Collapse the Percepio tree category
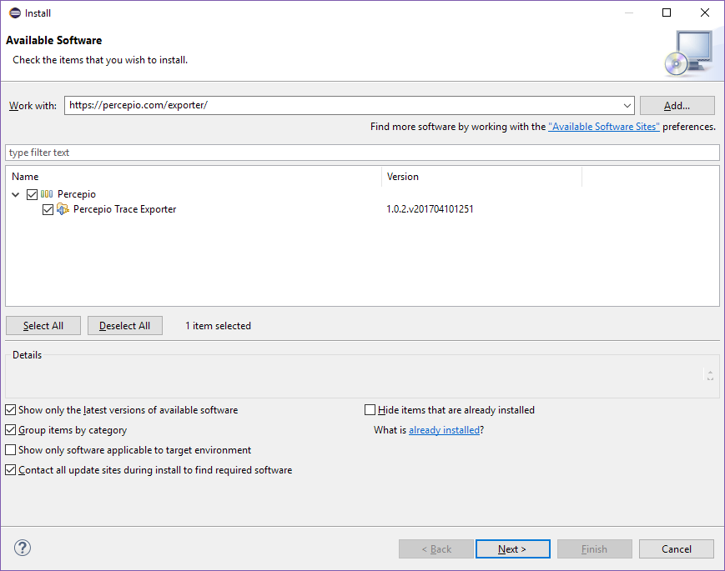This screenshot has width=725, height=571. 16,194
